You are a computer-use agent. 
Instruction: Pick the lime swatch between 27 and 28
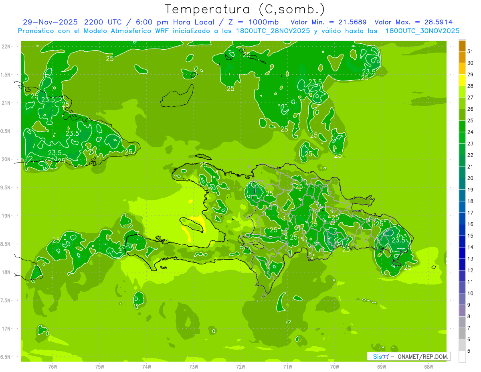pos(462,91)
